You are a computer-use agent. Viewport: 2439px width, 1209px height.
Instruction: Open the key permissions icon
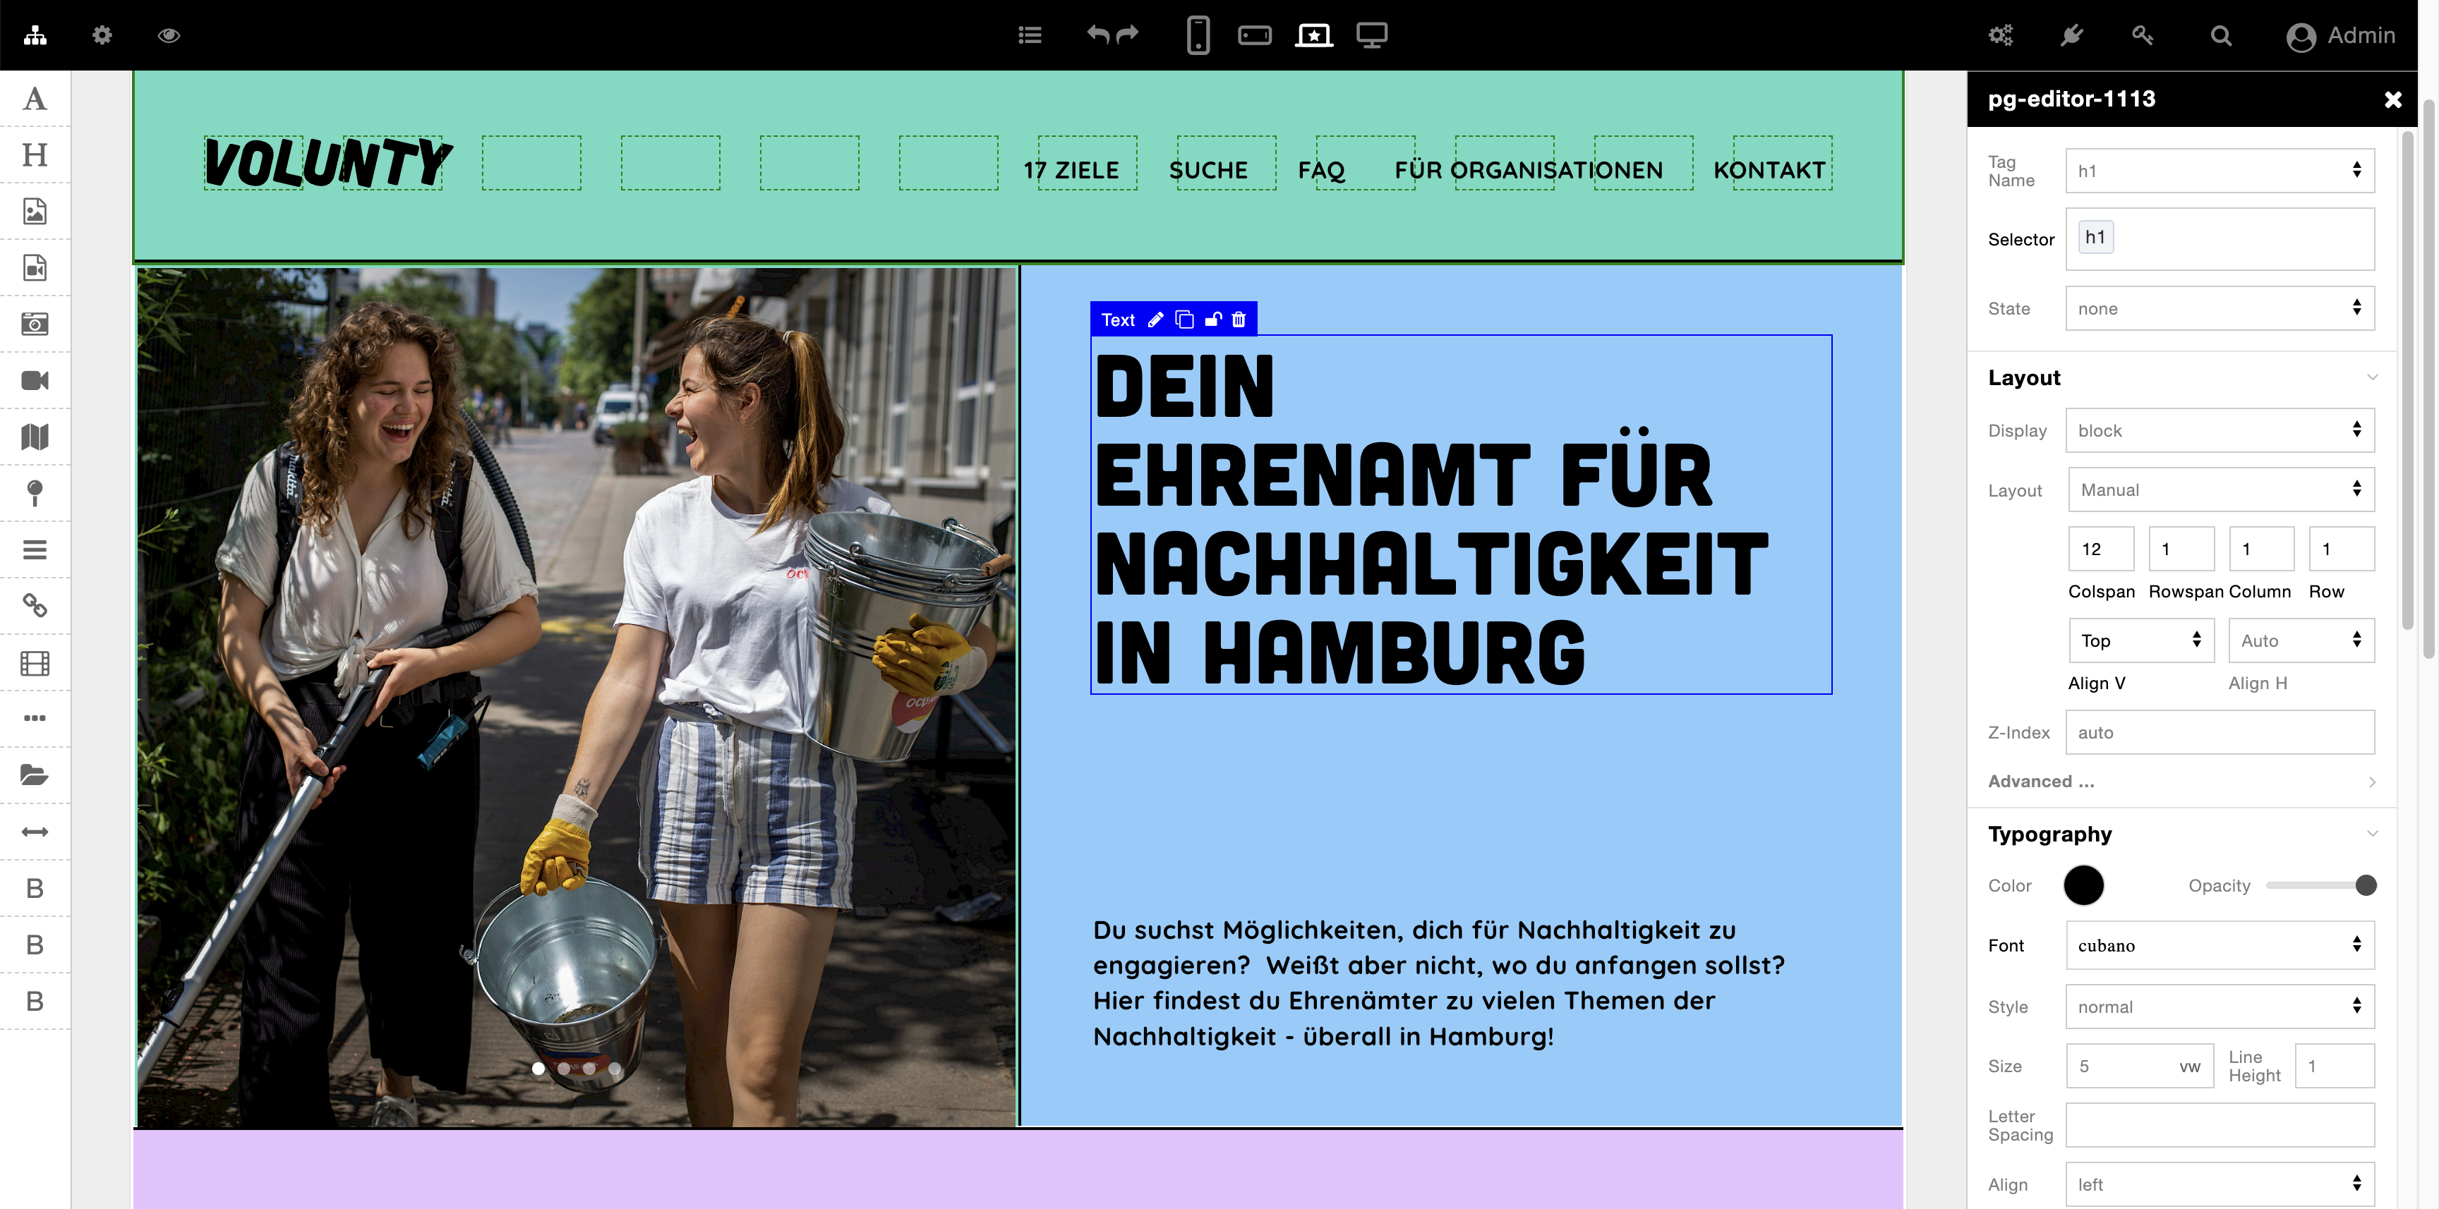coord(2143,35)
